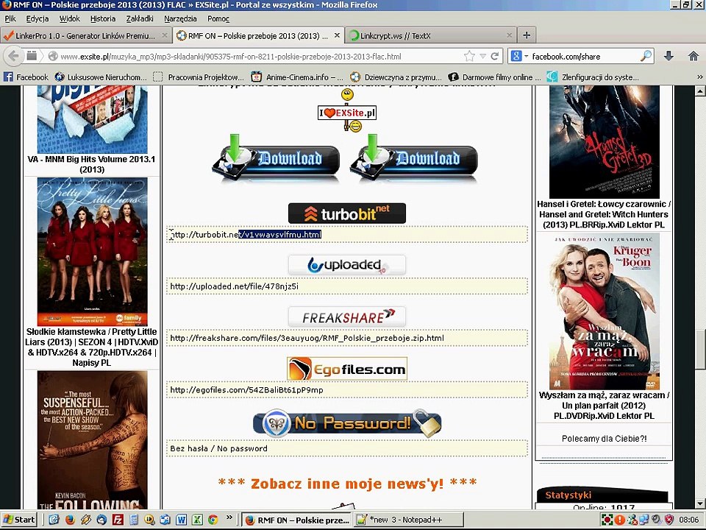
Task: Open the Hansel i Gretel: Łowcy czarownic link
Action: pos(605,214)
